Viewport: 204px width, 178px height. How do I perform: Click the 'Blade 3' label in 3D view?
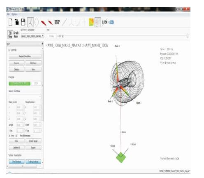(139, 103)
